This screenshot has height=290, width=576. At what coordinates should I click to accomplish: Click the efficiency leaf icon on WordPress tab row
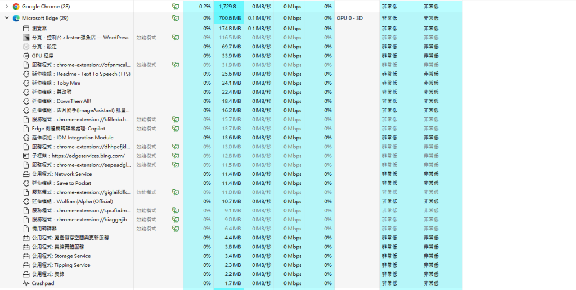(x=175, y=38)
